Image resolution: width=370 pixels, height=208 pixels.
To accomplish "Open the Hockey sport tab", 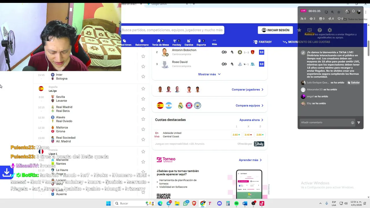I will (x=177, y=42).
